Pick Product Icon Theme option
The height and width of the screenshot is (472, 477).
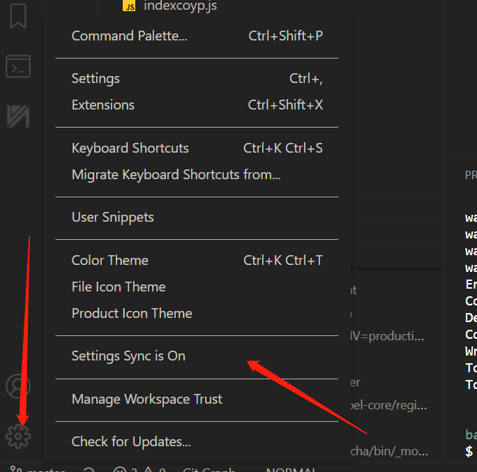coord(132,313)
